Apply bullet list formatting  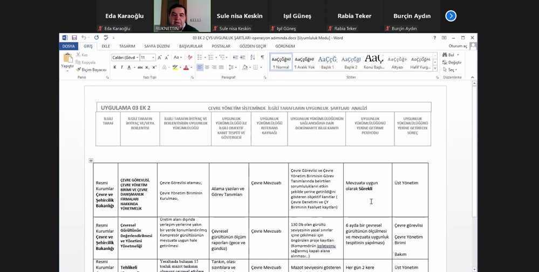point(200,58)
